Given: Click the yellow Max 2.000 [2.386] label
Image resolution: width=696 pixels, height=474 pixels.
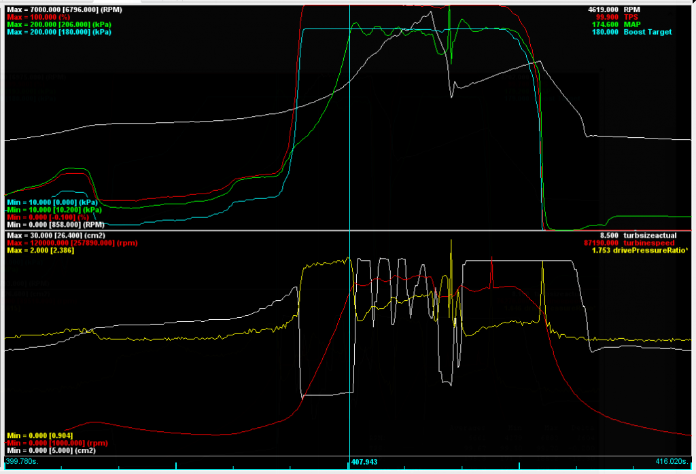Looking at the screenshot, I should 40,251.
